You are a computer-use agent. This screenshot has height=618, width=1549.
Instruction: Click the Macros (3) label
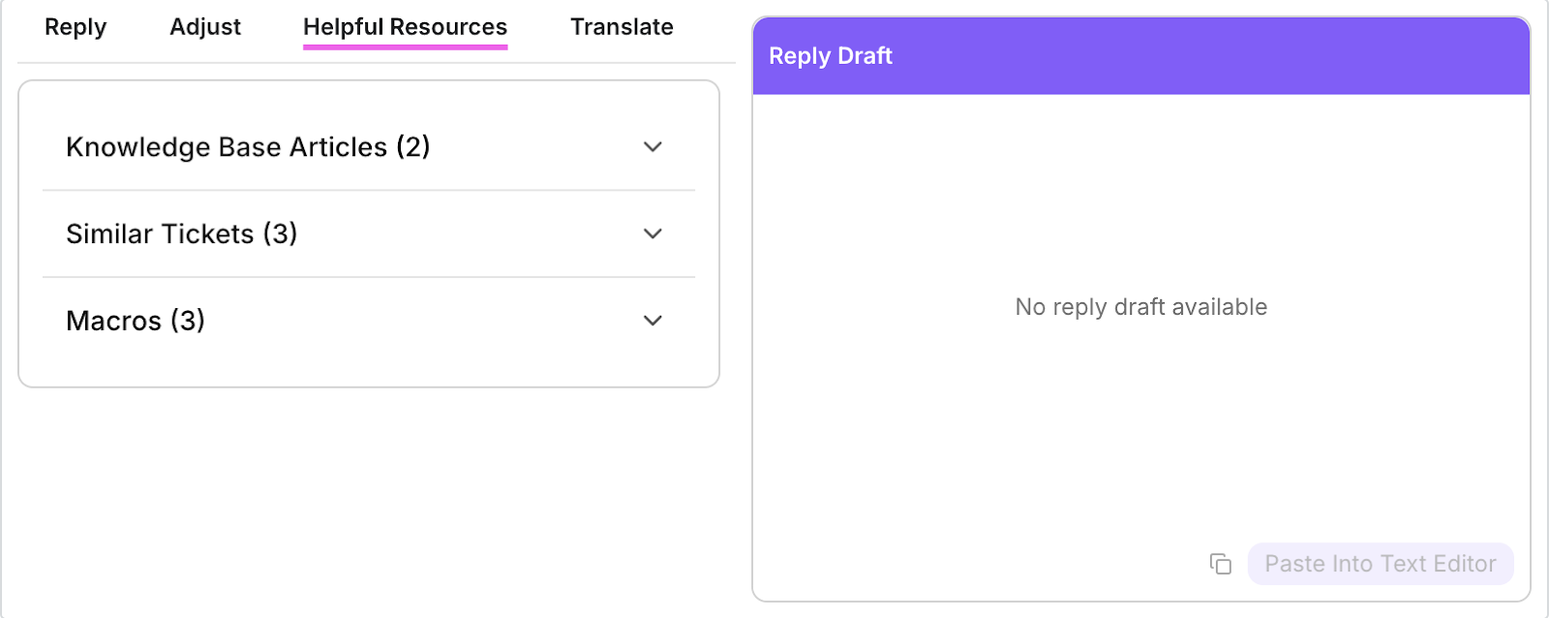(x=136, y=321)
